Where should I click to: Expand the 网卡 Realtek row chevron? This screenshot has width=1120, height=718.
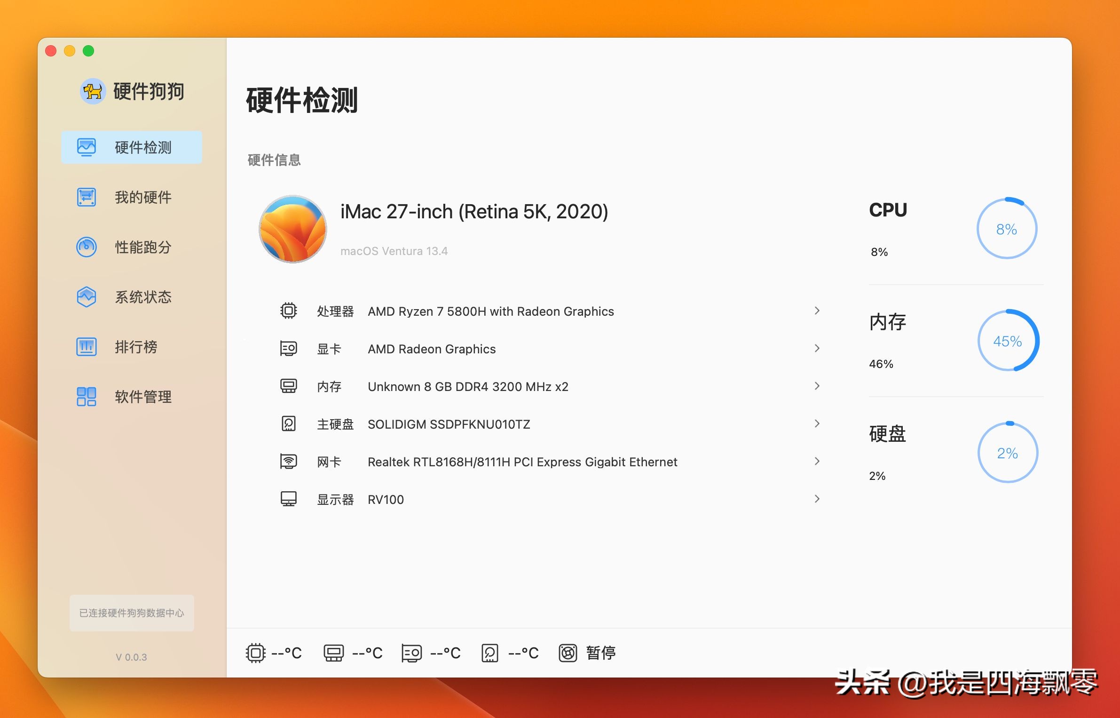817,461
